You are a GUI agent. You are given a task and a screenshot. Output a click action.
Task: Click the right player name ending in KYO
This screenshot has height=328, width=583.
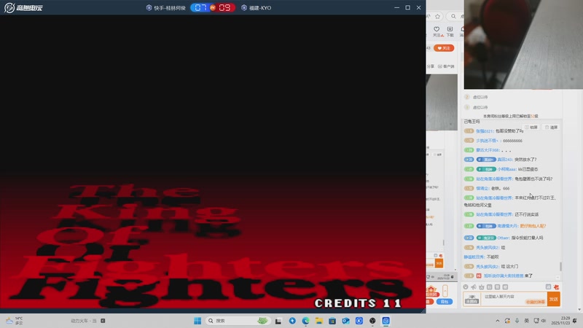pos(260,8)
